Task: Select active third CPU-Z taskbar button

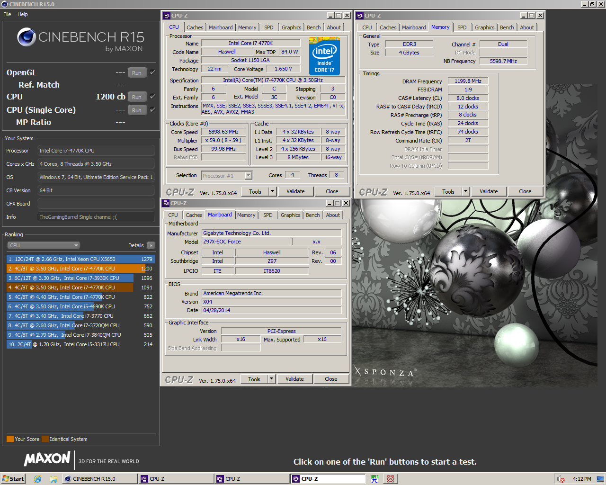Action: [x=328, y=479]
